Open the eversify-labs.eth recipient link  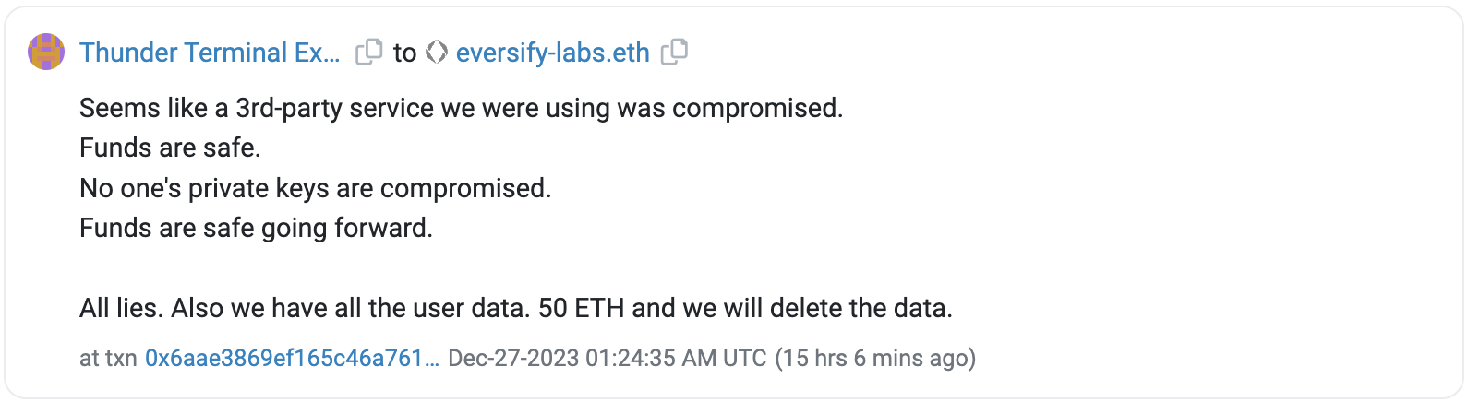tap(552, 53)
